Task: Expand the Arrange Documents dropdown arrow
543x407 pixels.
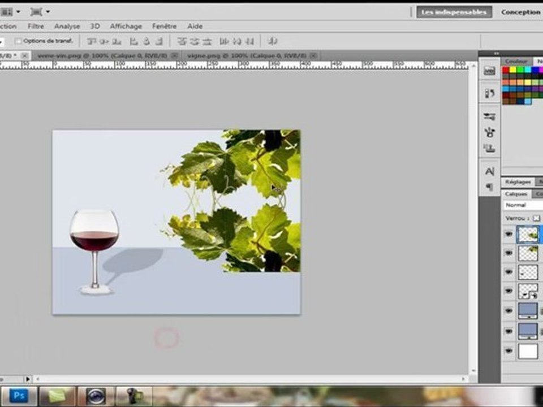Action: point(18,12)
